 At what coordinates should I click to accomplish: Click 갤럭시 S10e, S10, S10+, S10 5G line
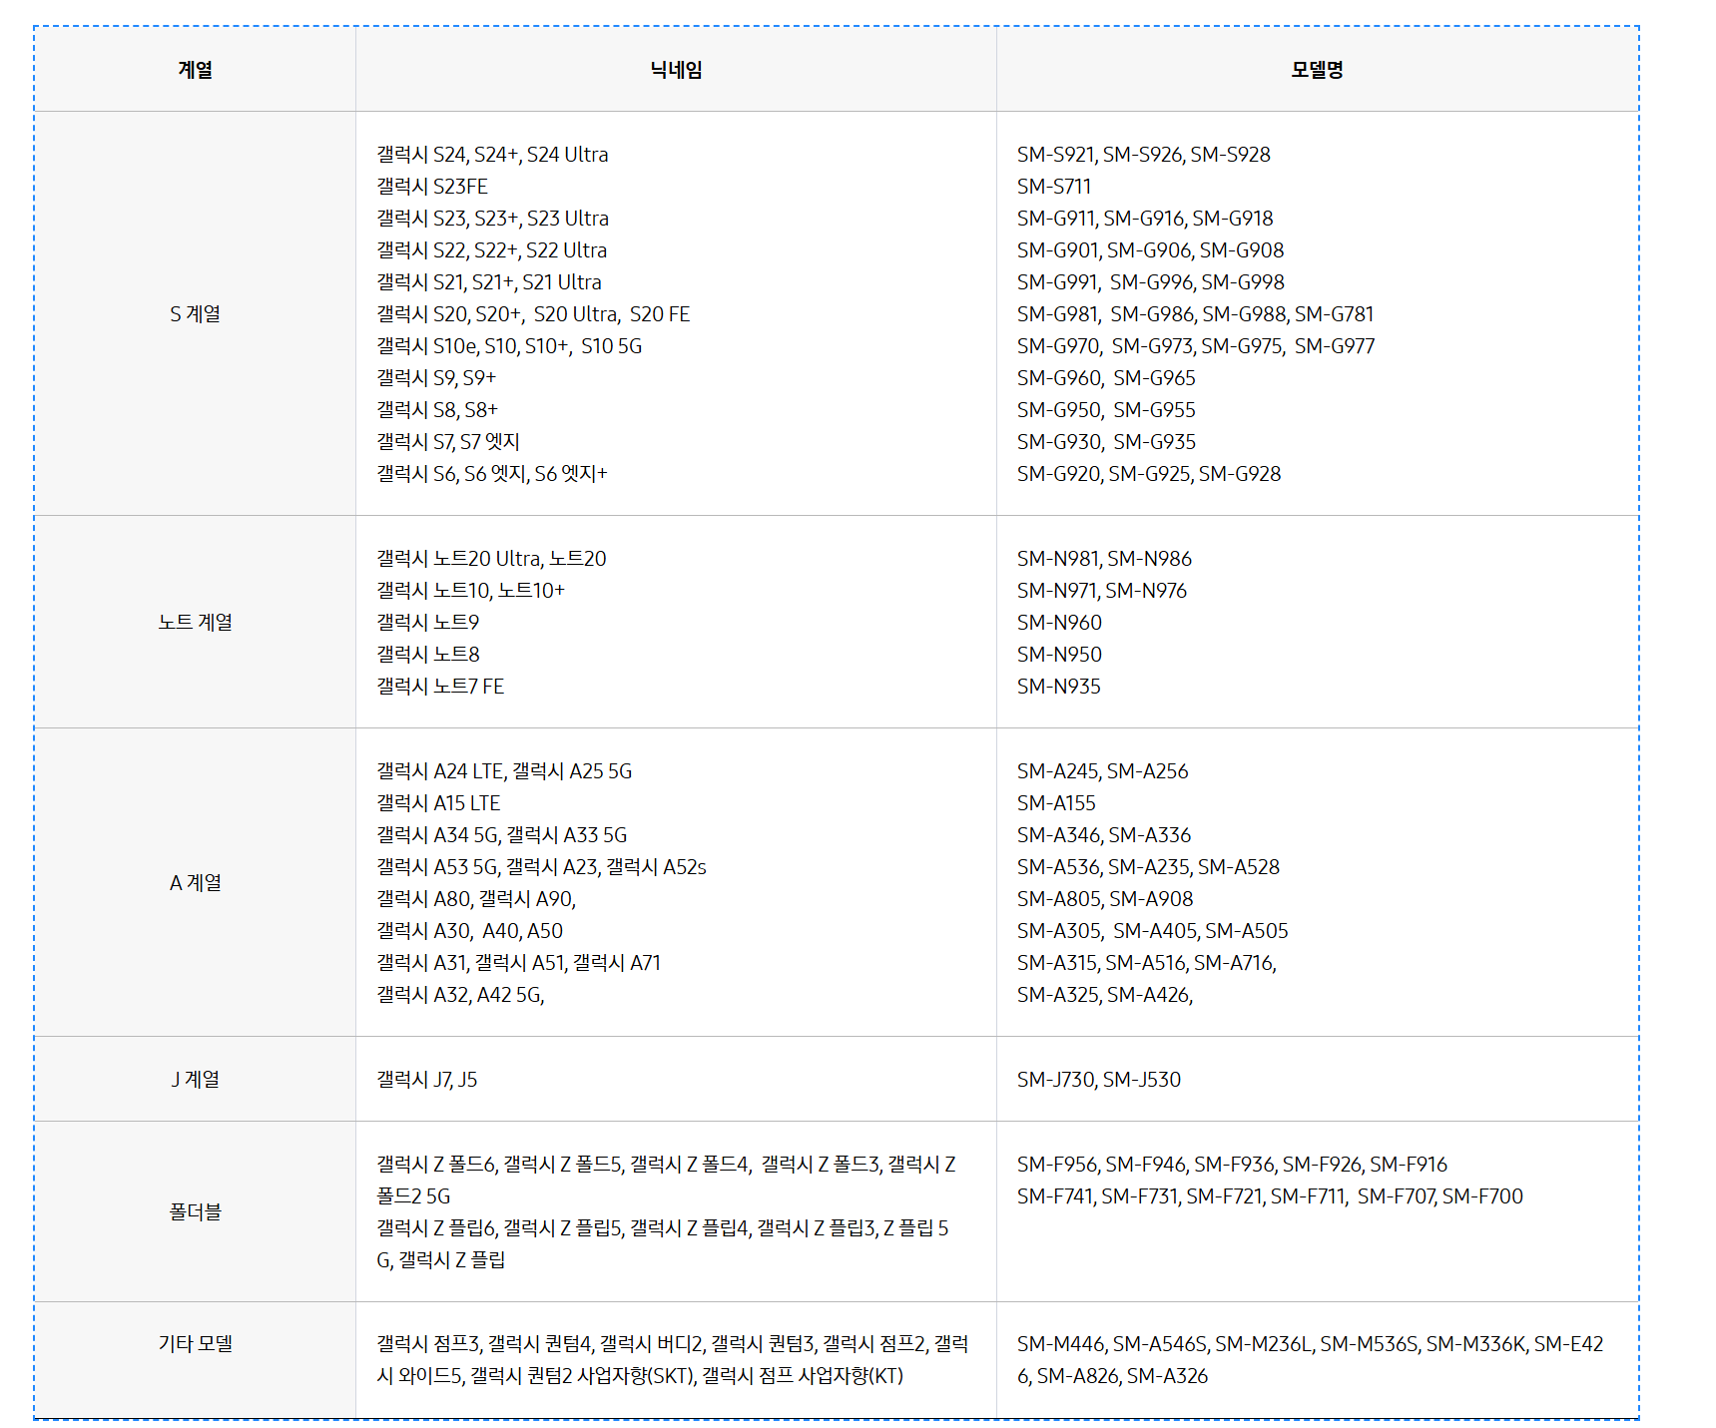[x=509, y=346]
